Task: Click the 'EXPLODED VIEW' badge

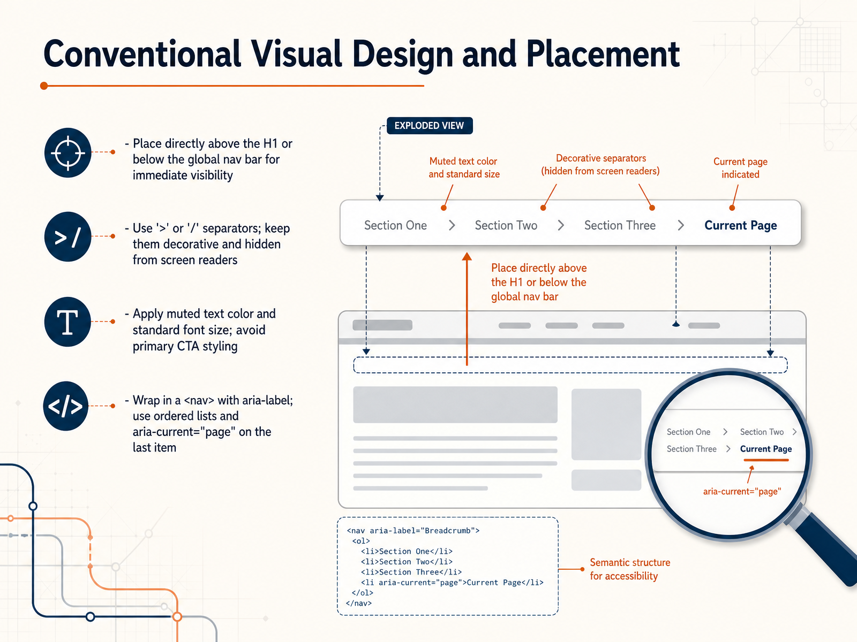Action: [x=430, y=126]
